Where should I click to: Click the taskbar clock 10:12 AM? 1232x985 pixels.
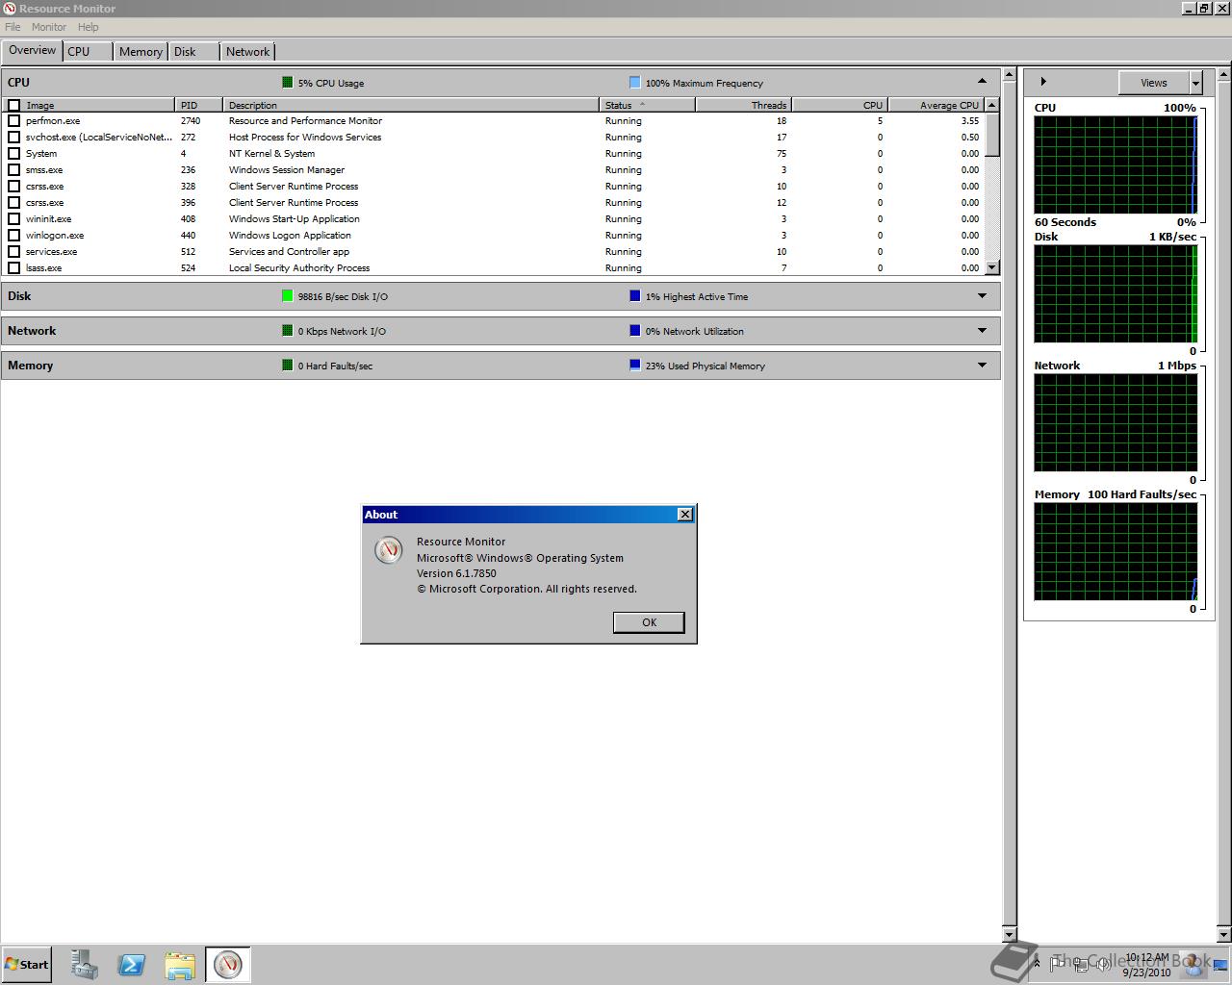1146,958
